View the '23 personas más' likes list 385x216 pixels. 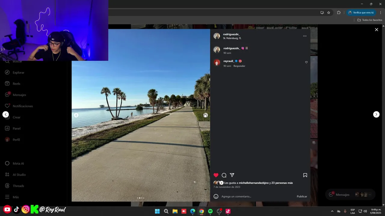282,183
